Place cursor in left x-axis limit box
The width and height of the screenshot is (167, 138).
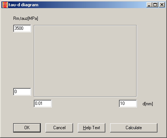coord(43,103)
